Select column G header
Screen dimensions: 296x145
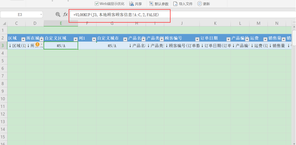(112, 23)
